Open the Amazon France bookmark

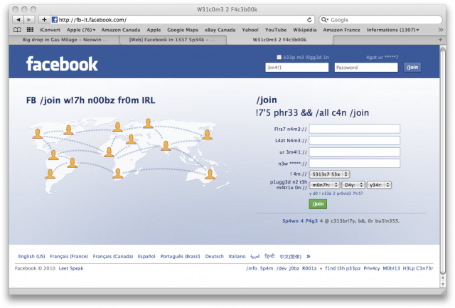(x=341, y=30)
